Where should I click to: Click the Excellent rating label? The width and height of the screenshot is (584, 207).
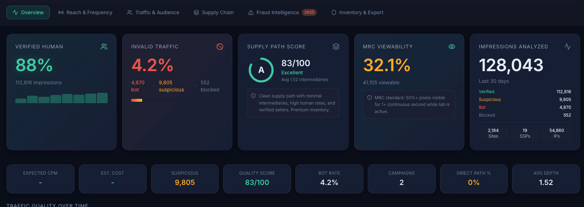[x=292, y=73]
